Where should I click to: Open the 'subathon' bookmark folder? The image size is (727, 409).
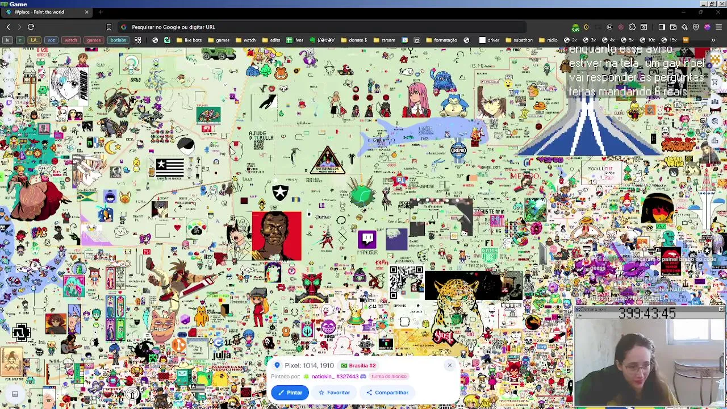click(x=519, y=40)
